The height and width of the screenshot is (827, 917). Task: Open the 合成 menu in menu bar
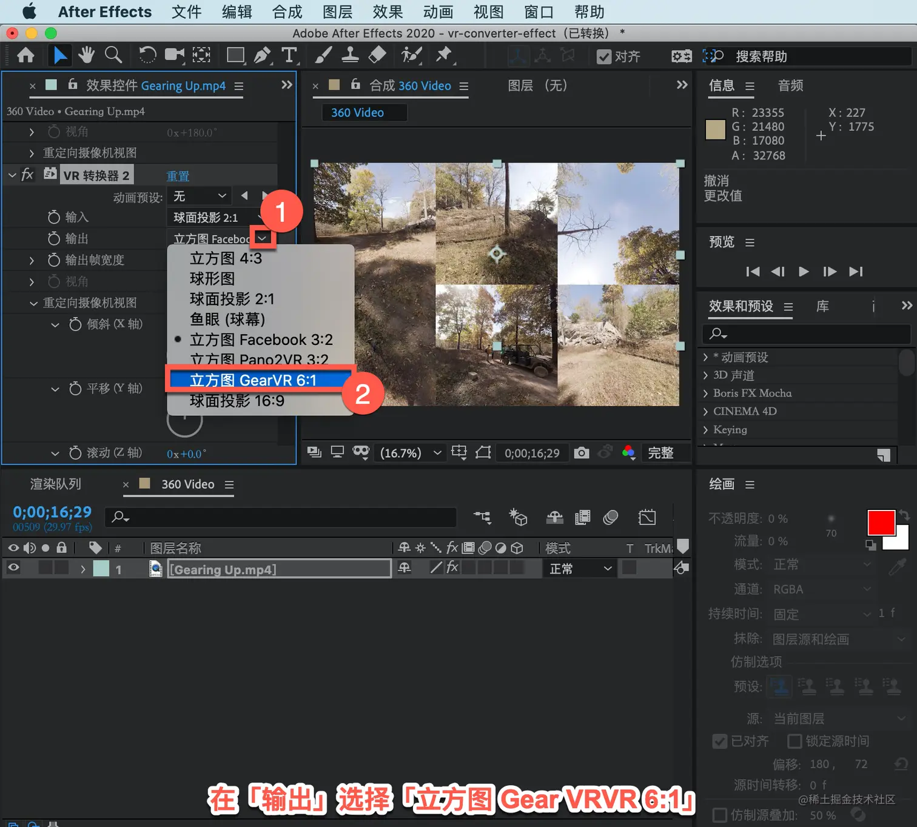pyautogui.click(x=287, y=12)
